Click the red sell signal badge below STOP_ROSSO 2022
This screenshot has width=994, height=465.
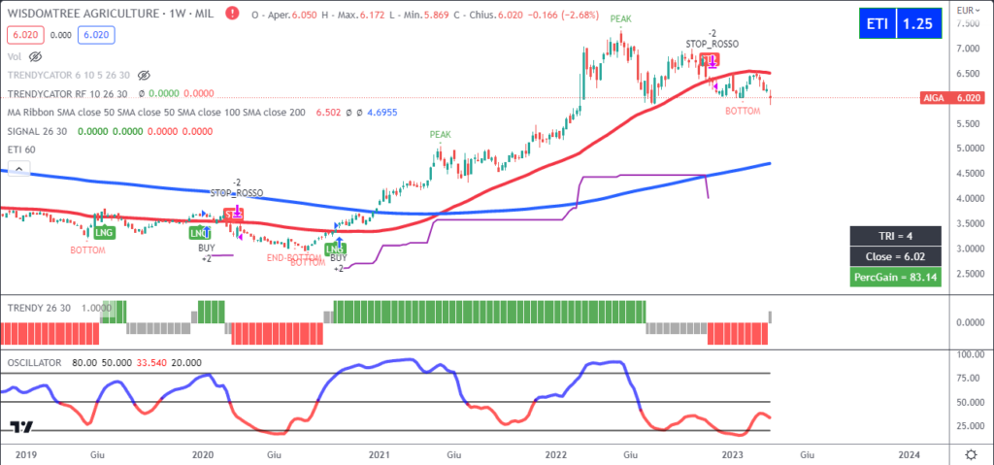click(x=712, y=60)
